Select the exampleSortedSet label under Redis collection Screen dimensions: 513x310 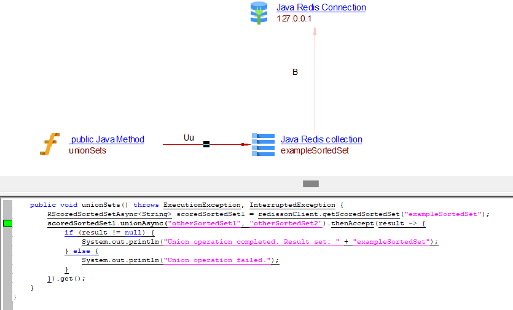click(x=315, y=150)
